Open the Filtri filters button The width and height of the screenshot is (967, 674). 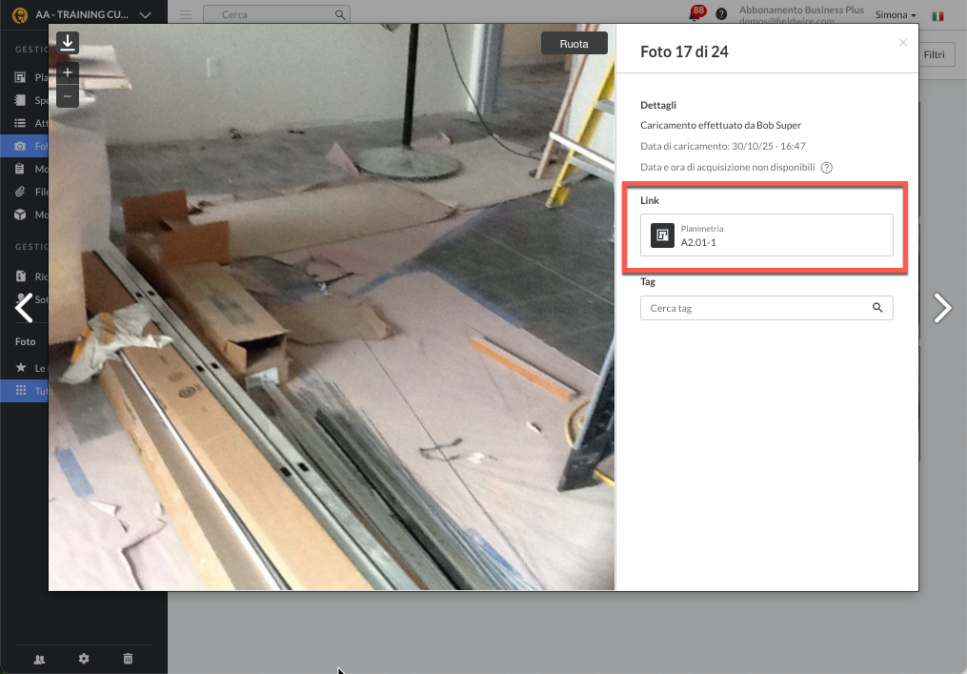[934, 55]
